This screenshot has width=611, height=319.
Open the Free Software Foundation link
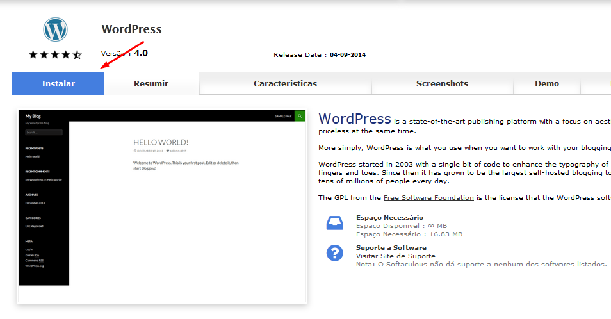[x=428, y=198]
